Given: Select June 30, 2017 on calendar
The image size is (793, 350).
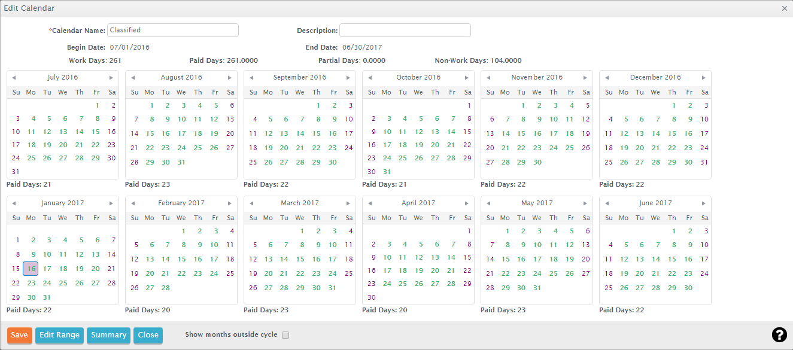Looking at the screenshot, I should (688, 288).
